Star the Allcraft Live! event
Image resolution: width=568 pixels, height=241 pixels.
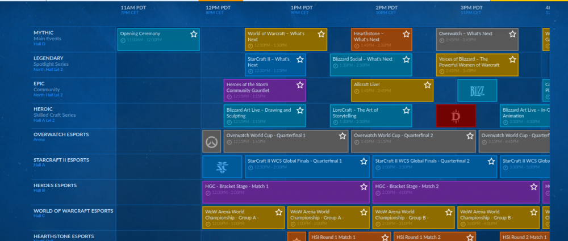coord(428,85)
